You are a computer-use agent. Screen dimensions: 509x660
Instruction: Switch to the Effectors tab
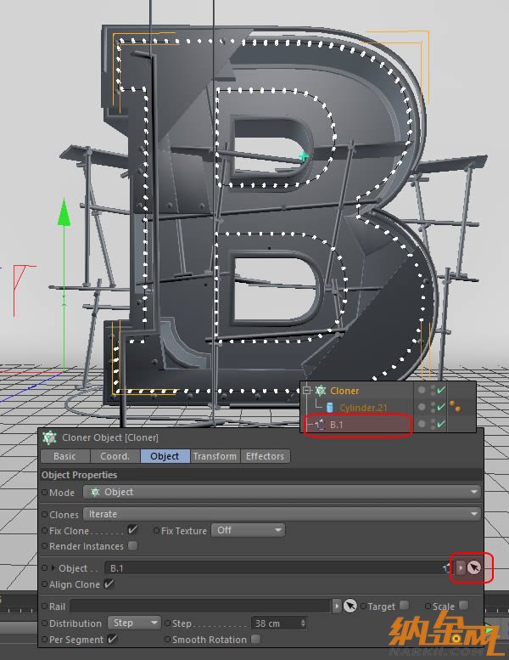tap(266, 456)
